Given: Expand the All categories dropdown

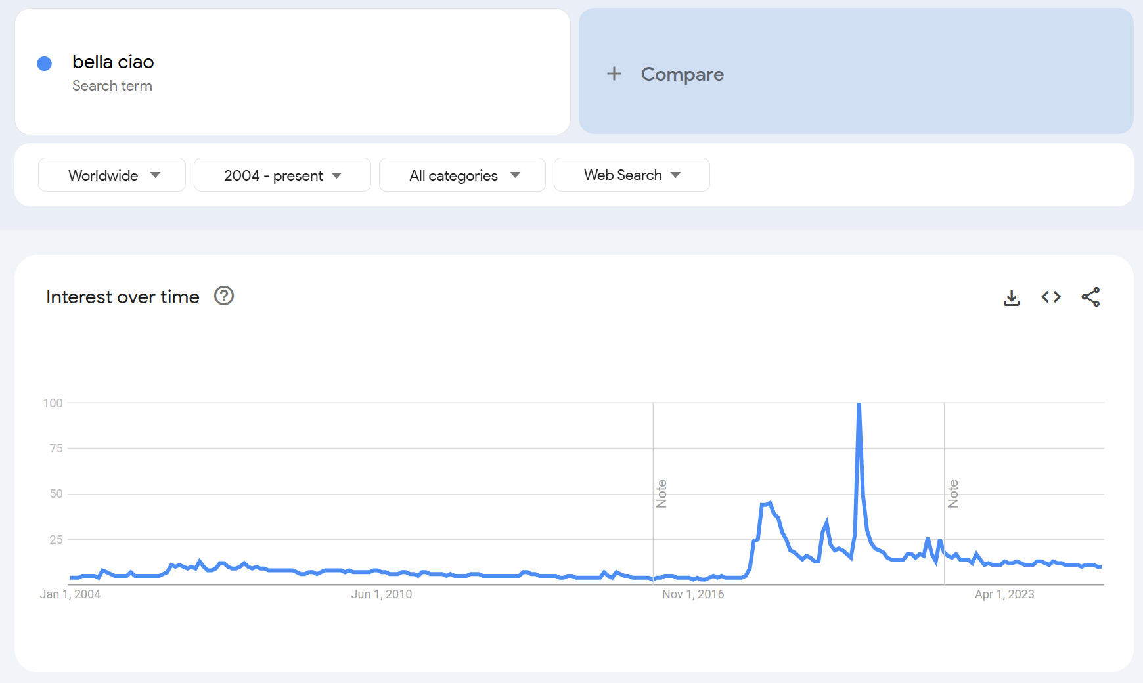Looking at the screenshot, I should pos(462,175).
